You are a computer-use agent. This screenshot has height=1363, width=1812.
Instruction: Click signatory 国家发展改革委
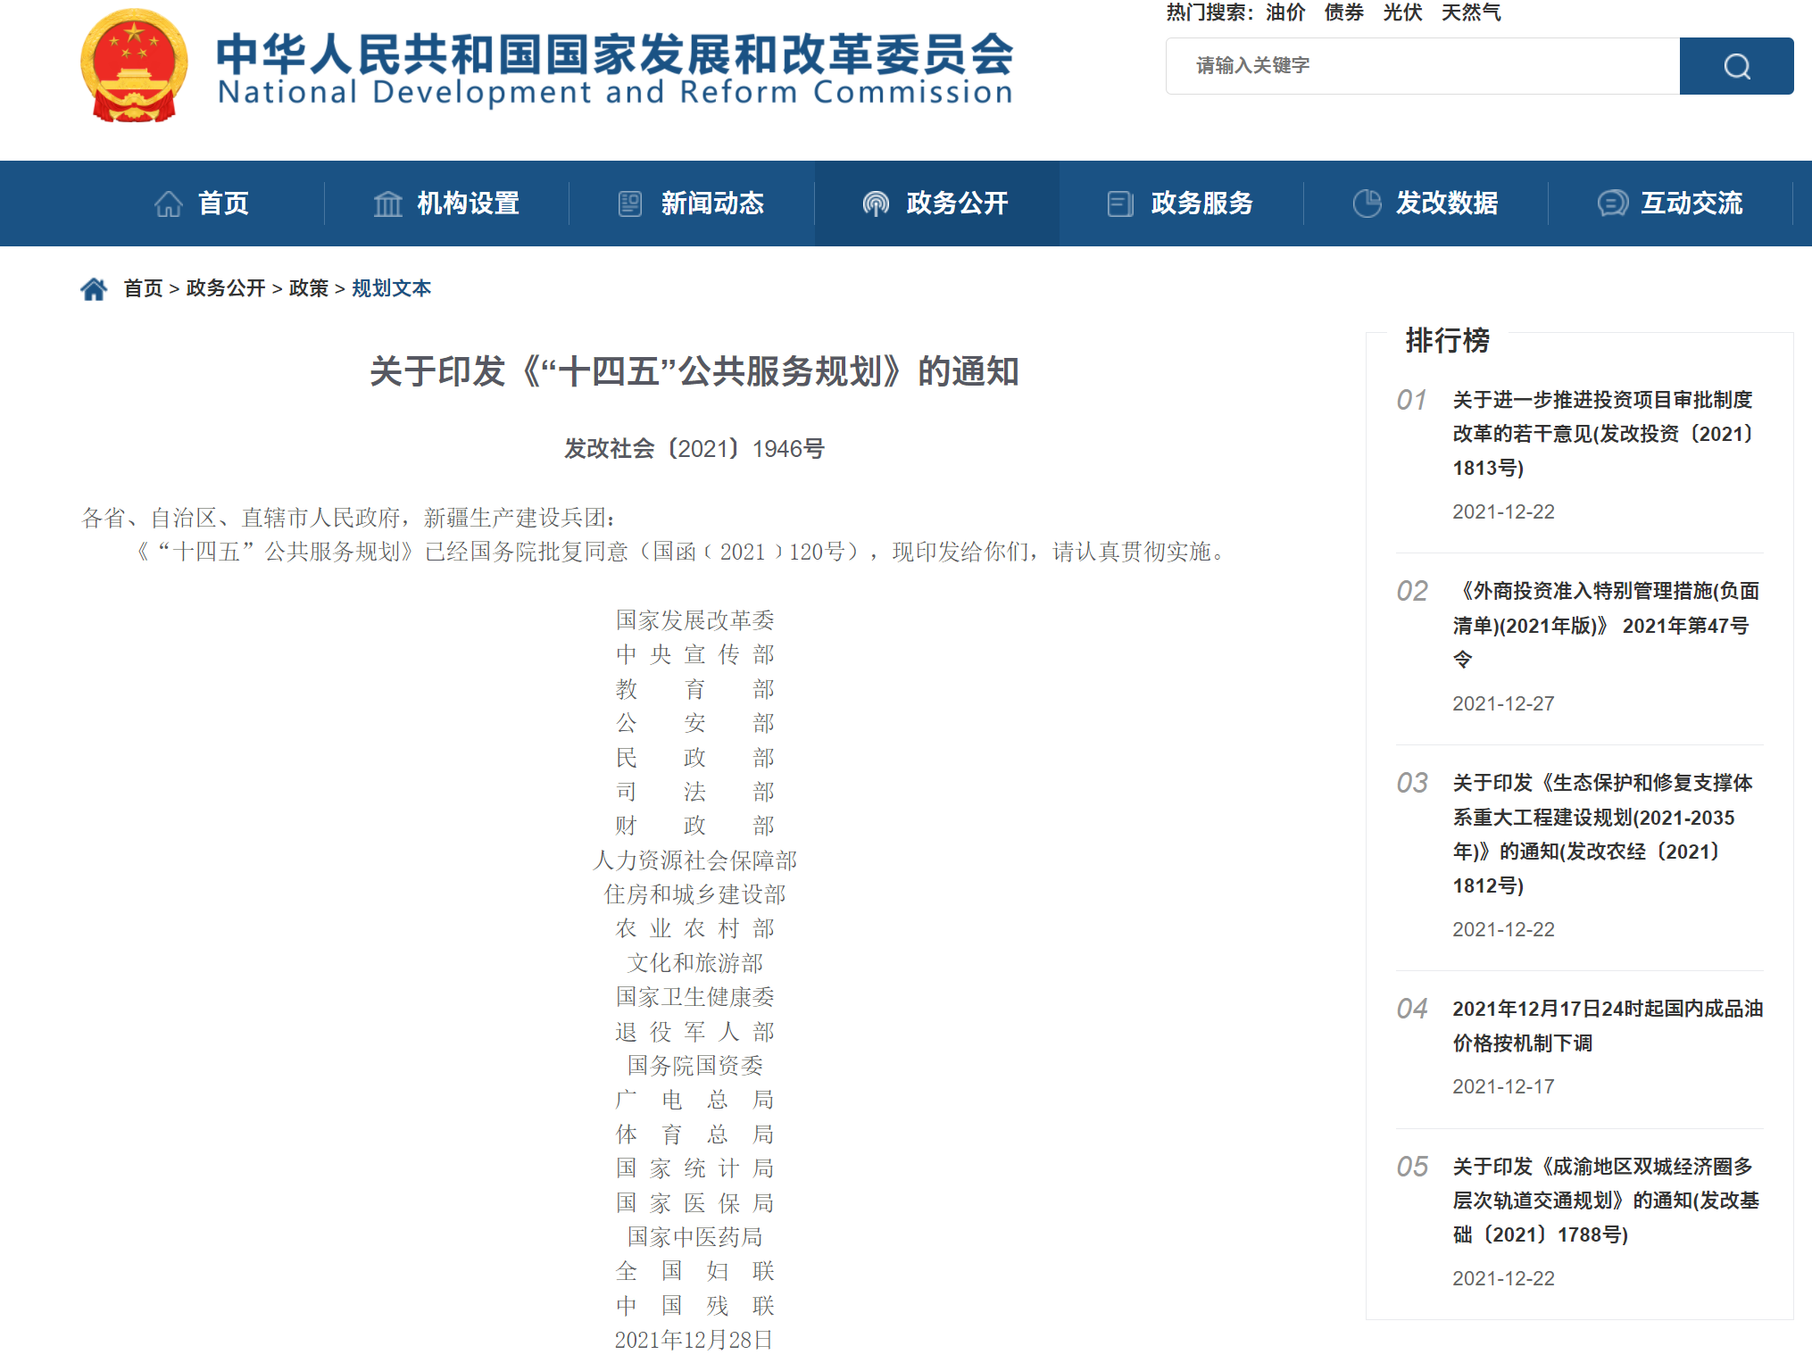(694, 619)
